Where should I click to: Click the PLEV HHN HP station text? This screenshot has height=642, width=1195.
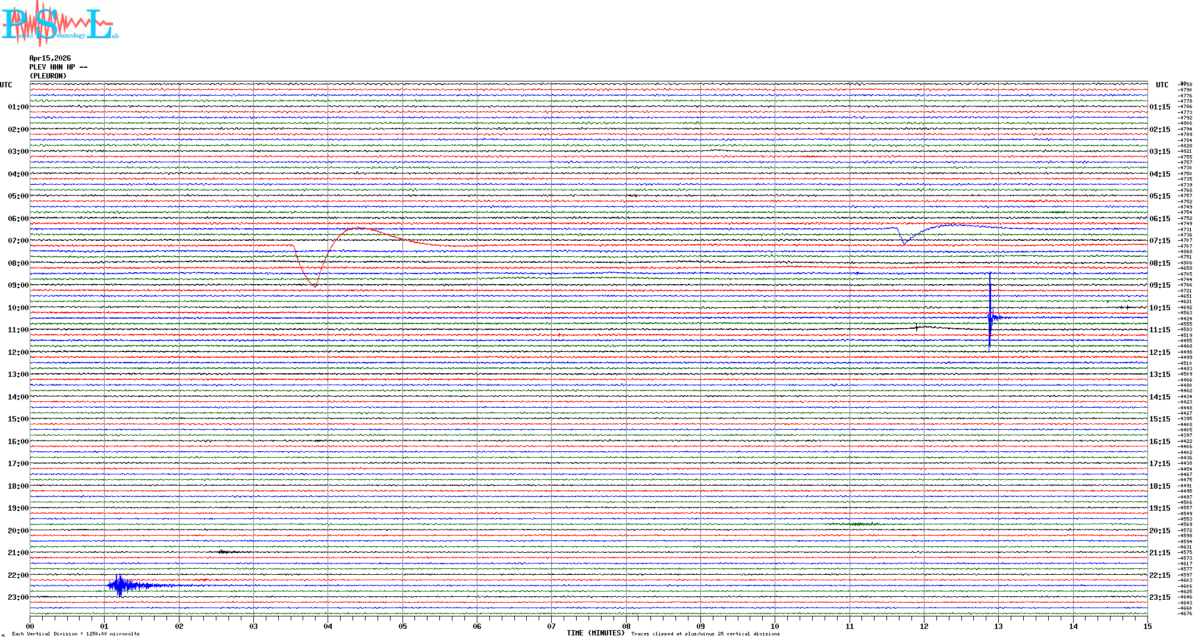[58, 67]
